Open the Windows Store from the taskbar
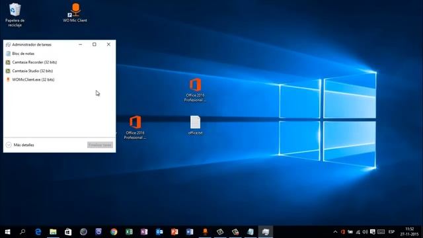 (x=68, y=232)
